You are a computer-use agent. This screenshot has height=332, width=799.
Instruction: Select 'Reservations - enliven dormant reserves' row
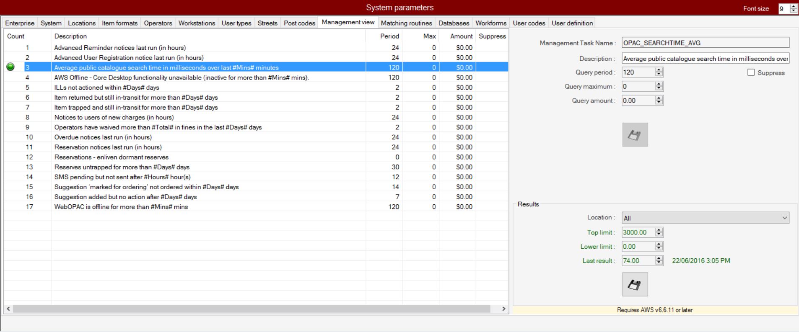tap(256, 157)
